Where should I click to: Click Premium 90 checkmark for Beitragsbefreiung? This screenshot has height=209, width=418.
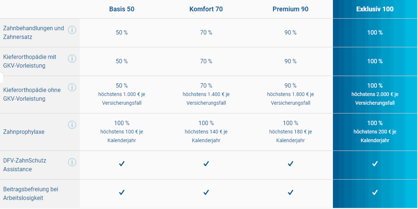point(291,192)
